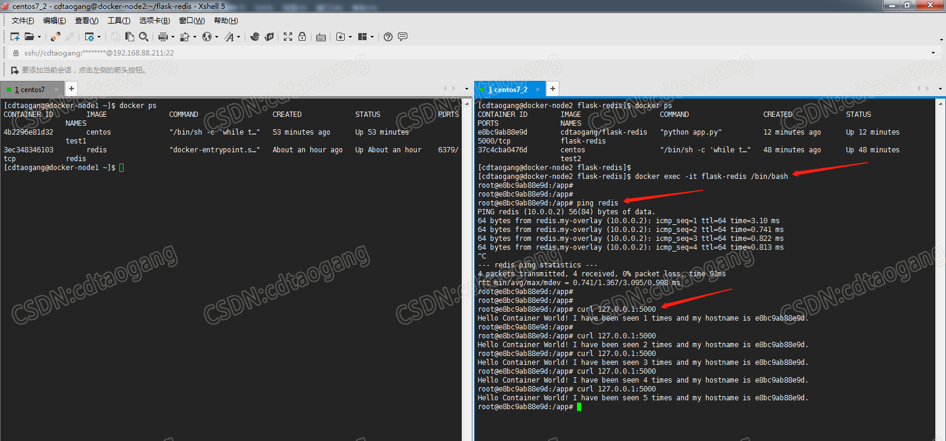Click the Copy icon in toolbar
Viewport: 946px width, 441px height.
115,37
